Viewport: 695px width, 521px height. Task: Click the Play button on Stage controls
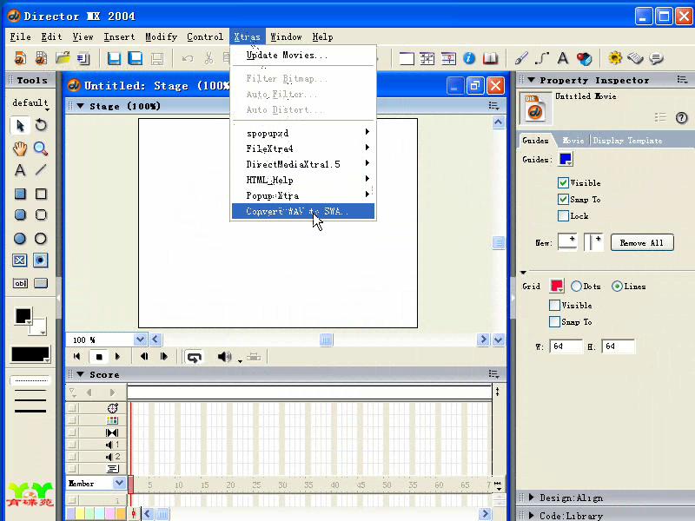point(117,357)
